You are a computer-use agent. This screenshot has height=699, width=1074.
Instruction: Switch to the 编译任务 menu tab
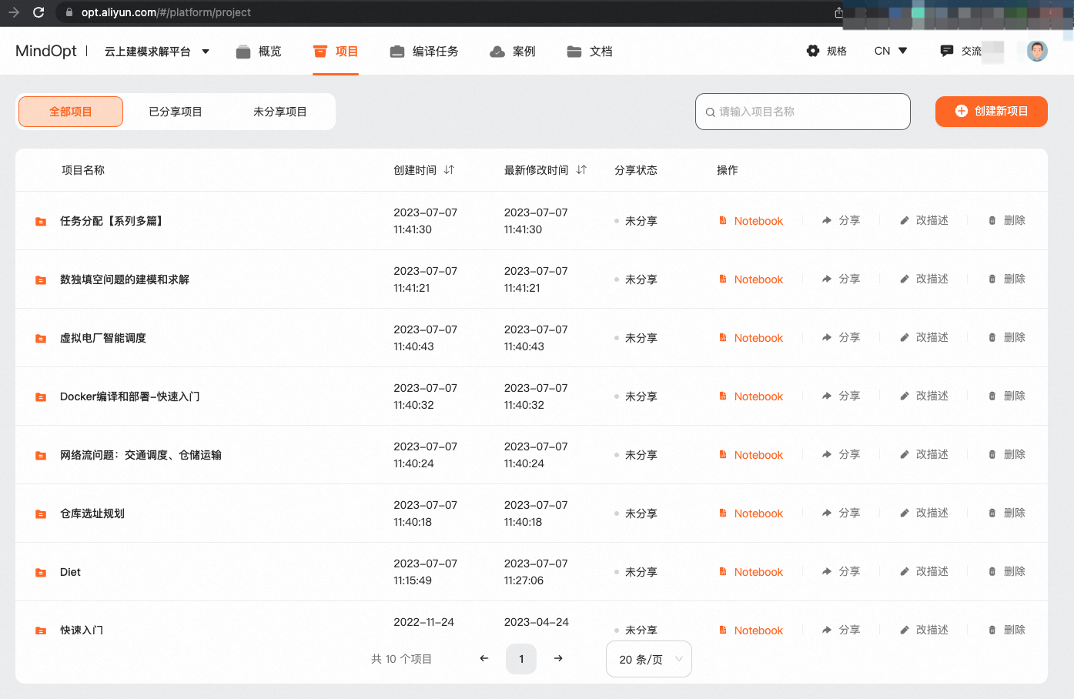point(424,52)
